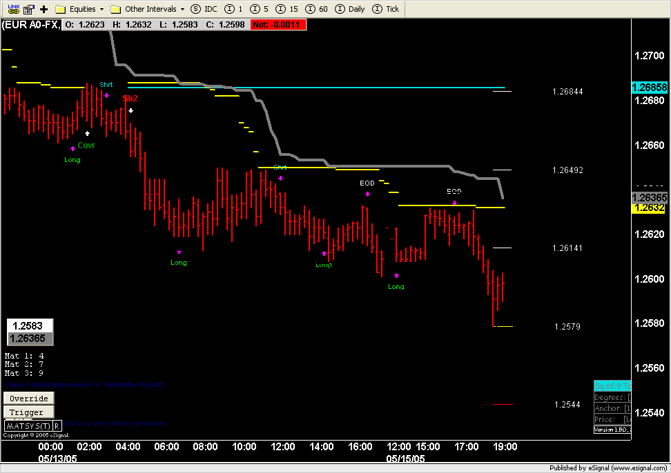Click the gray 1.26365 price axis tag

click(x=650, y=197)
